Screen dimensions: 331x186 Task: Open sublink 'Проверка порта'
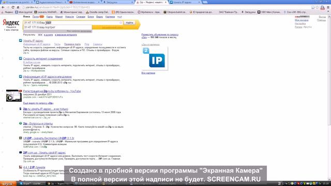pos(72,44)
